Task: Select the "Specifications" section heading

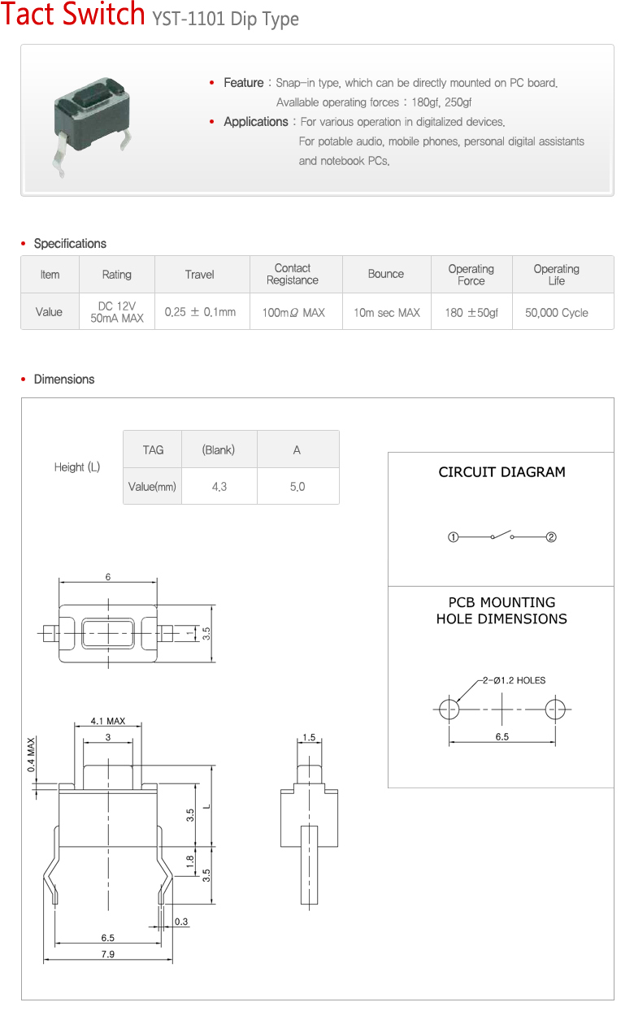Action: click(70, 244)
